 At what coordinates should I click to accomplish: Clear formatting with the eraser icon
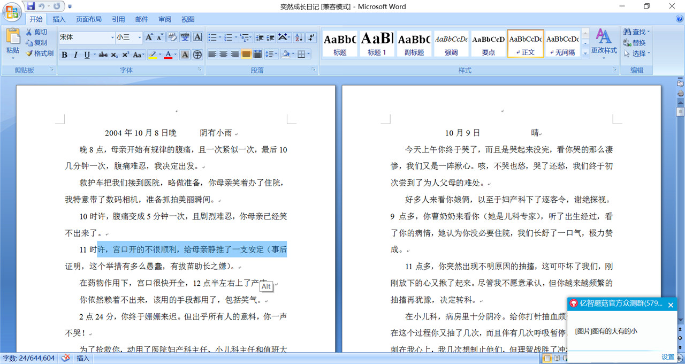(x=172, y=37)
